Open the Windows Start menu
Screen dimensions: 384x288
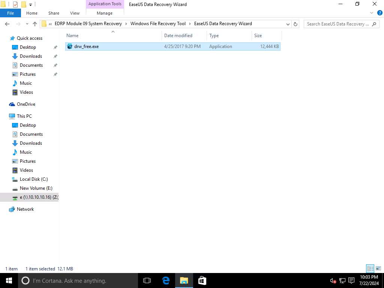pos(9,280)
